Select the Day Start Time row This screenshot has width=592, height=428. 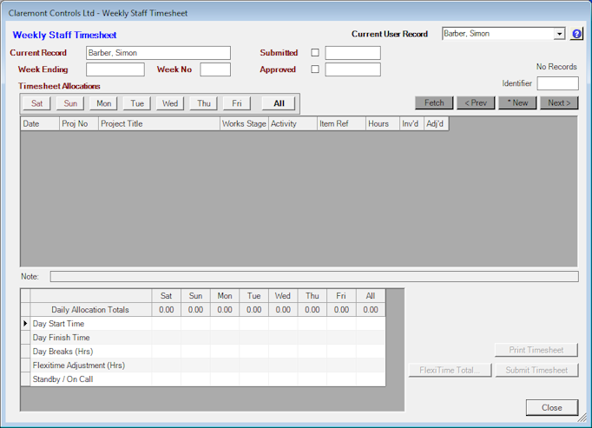[203, 324]
